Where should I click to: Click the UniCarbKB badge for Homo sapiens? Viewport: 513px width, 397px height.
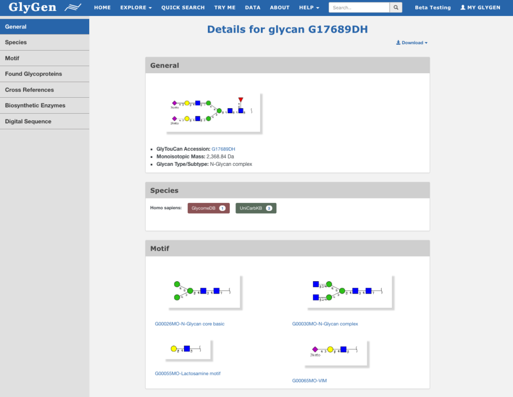pos(255,208)
